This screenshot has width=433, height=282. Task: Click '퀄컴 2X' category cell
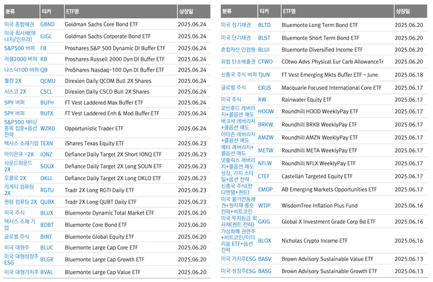pos(13,81)
